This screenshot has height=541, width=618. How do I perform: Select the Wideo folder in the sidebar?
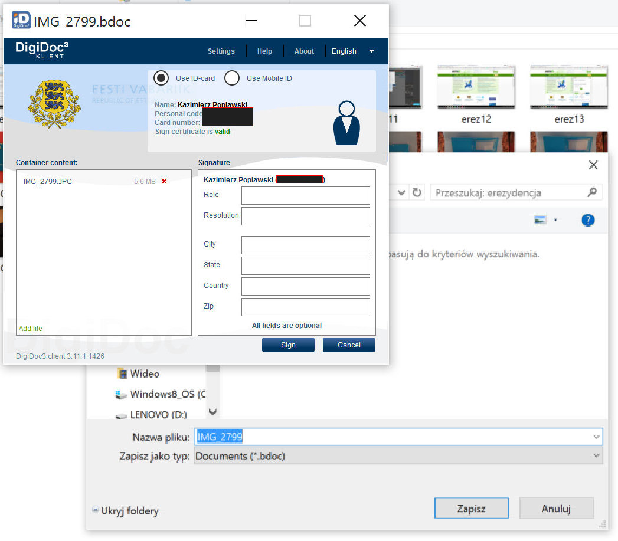click(145, 373)
